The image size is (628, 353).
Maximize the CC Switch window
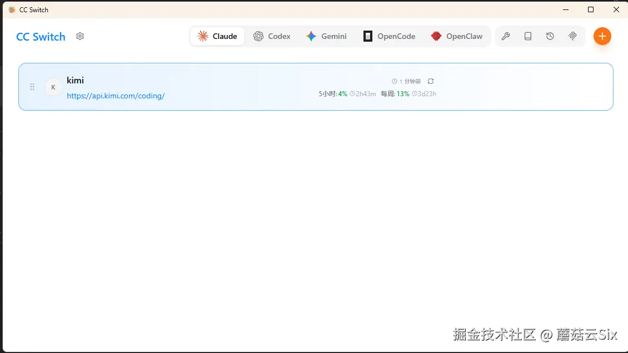[x=591, y=9]
